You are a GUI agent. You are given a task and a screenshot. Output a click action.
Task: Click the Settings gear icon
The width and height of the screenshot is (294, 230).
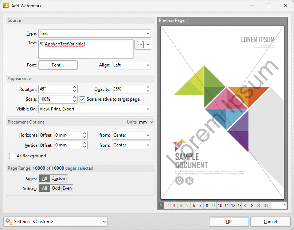[9, 222]
